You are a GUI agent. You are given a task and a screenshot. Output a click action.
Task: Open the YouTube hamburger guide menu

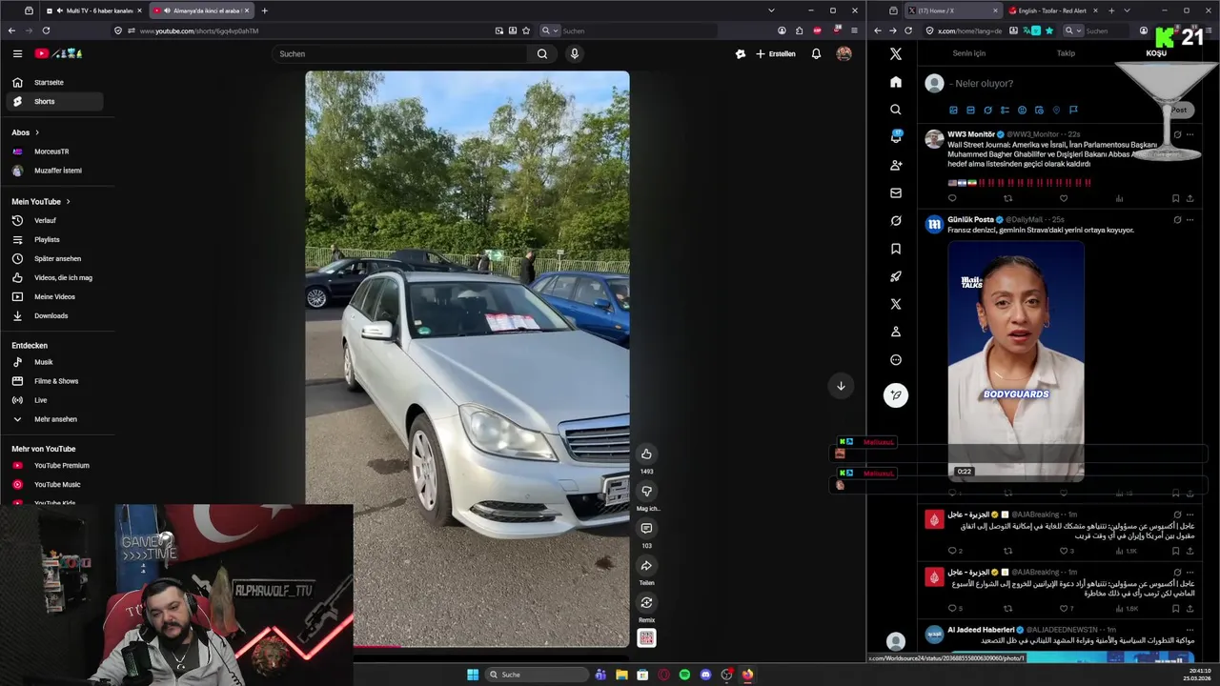click(x=17, y=54)
